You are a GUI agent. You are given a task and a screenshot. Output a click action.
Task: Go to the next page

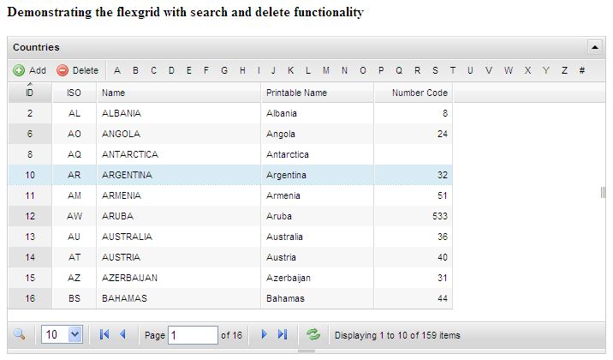click(264, 335)
